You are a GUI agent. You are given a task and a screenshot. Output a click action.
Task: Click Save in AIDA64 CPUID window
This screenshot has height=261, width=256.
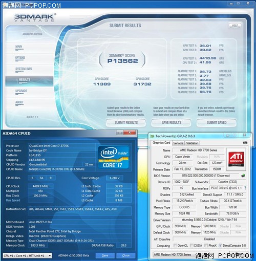click(105, 255)
